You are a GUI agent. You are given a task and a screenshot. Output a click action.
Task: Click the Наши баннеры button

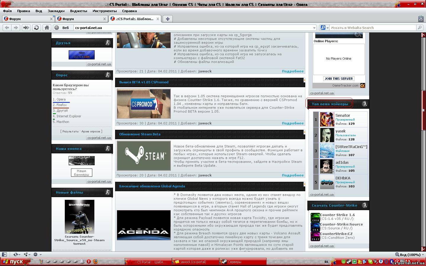81,173
